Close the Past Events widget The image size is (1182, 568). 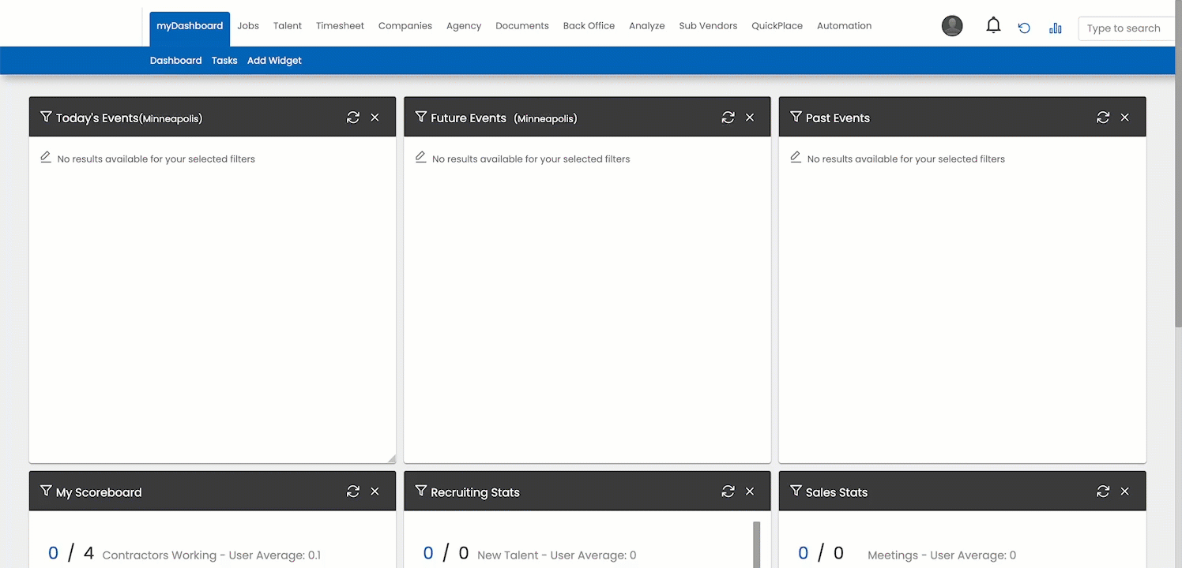click(x=1124, y=118)
